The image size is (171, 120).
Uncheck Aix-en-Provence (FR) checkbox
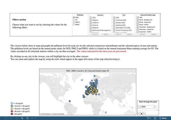(114, 30)
